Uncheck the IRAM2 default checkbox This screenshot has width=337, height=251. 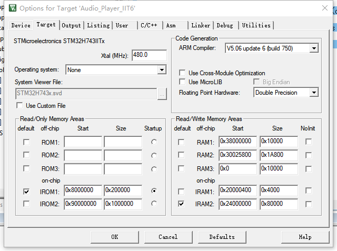(181, 204)
